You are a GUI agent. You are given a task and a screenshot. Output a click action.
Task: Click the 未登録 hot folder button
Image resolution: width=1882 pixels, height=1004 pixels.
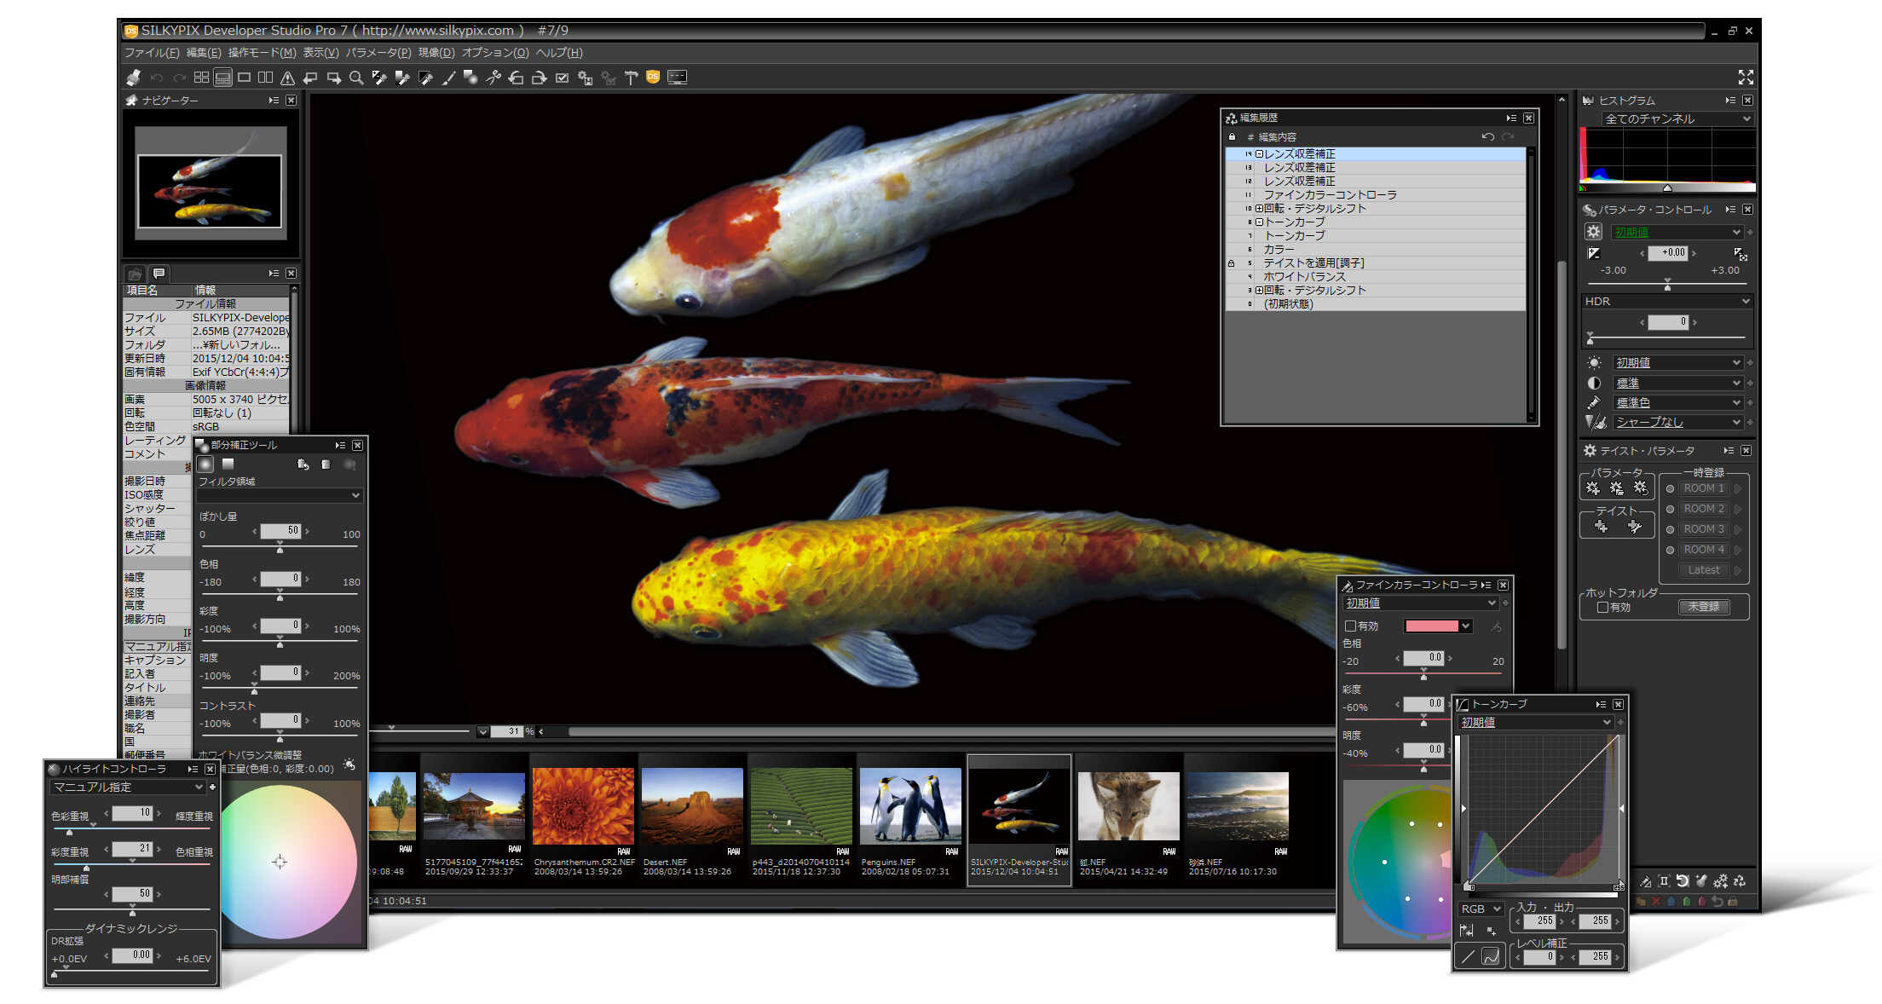point(1703,608)
